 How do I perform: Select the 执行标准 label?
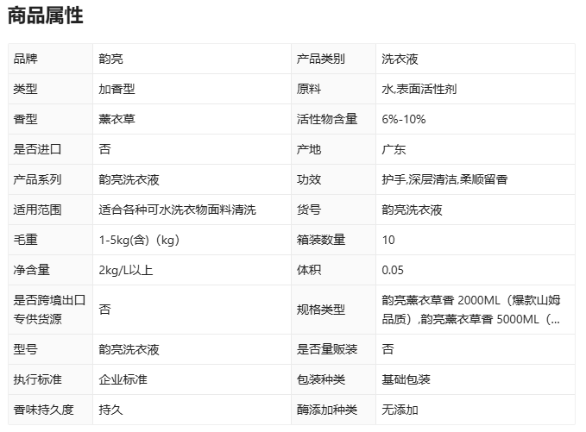37,379
